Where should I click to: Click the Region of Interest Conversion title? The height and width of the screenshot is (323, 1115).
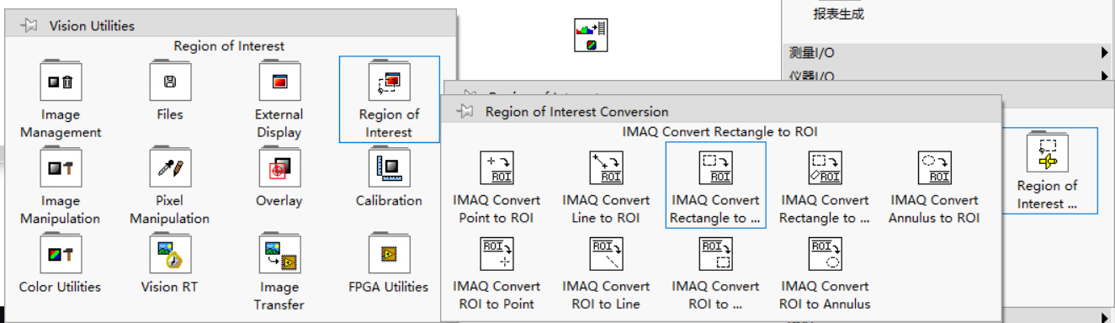pyautogui.click(x=576, y=111)
